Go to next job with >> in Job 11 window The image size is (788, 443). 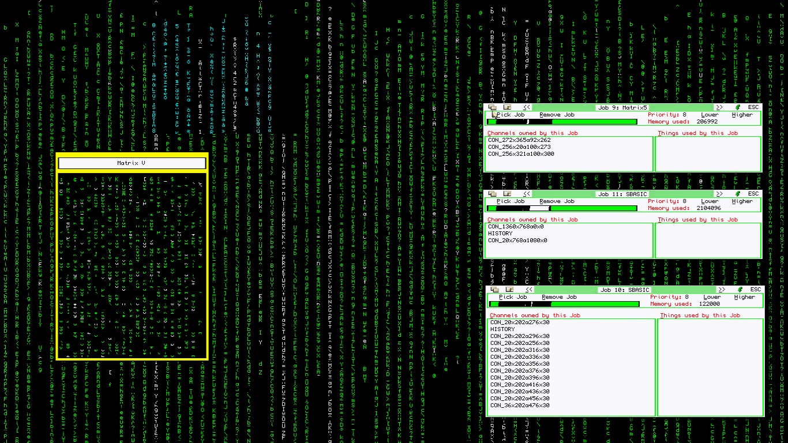(719, 194)
